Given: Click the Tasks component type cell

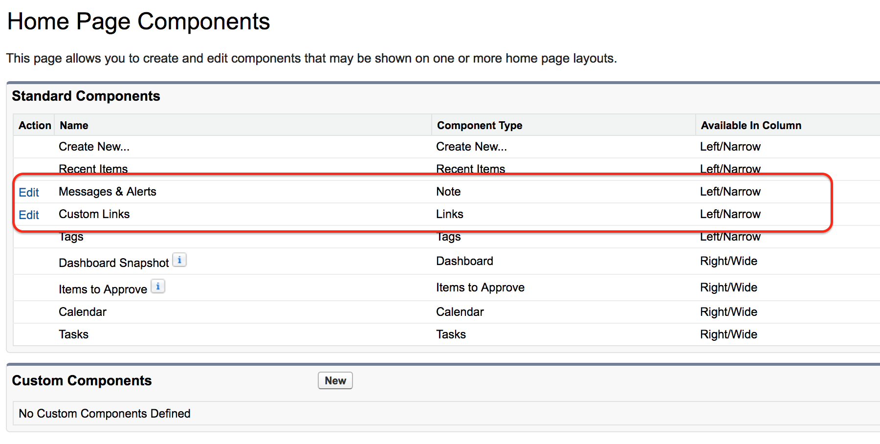Looking at the screenshot, I should coord(451,334).
